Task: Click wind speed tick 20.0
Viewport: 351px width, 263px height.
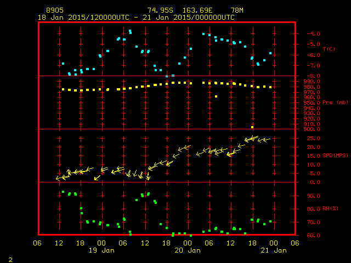Action: tap(313, 147)
